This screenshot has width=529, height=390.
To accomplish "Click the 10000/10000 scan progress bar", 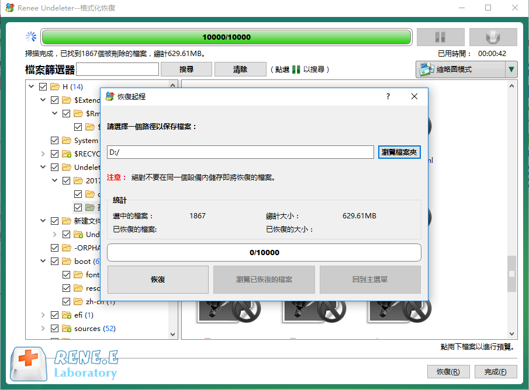I will [x=226, y=37].
